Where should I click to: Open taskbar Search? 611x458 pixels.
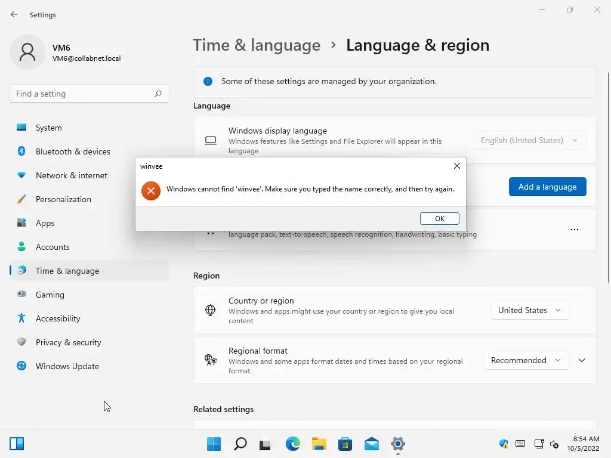tap(240, 444)
